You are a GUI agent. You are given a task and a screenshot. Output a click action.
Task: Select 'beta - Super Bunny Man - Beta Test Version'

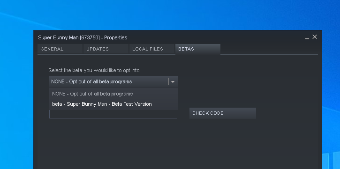click(x=113, y=104)
